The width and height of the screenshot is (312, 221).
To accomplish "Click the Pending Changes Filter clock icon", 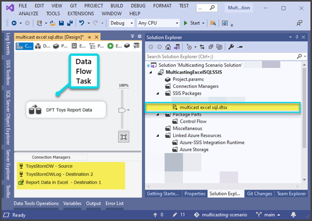I will (189, 47).
